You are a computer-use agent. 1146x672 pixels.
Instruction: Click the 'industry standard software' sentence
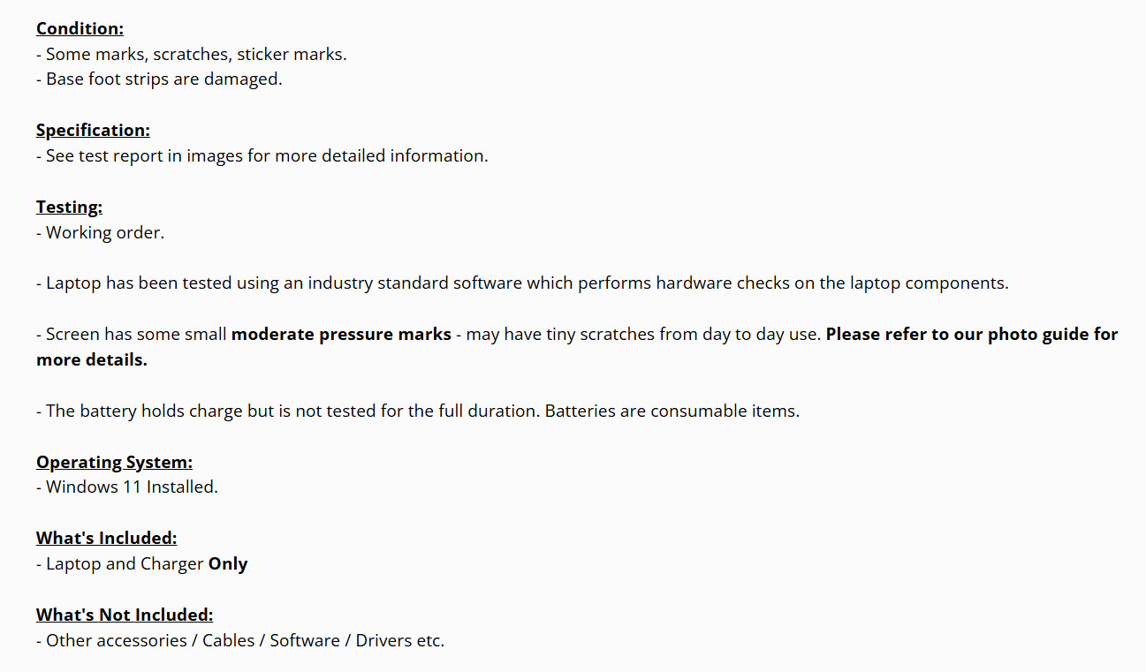(x=521, y=283)
